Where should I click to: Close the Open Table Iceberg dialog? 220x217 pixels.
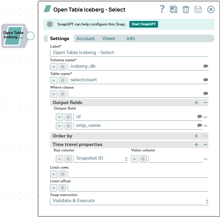tap(211, 9)
